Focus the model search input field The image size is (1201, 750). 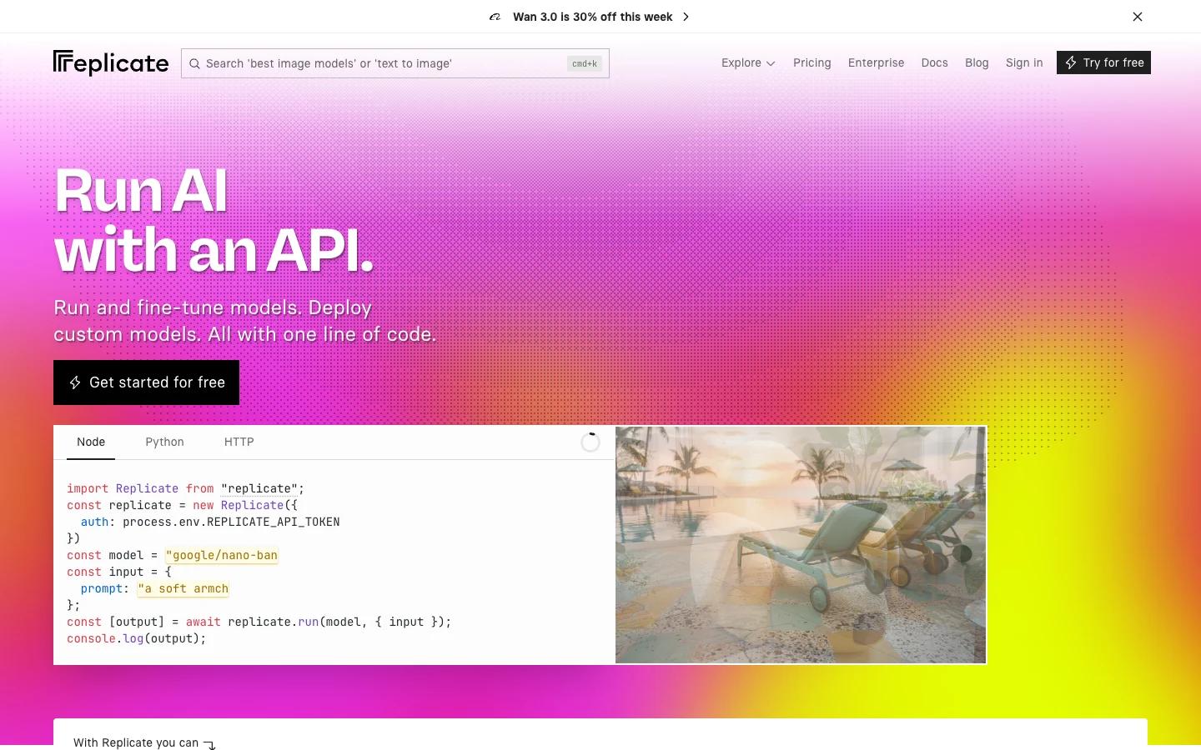394,63
